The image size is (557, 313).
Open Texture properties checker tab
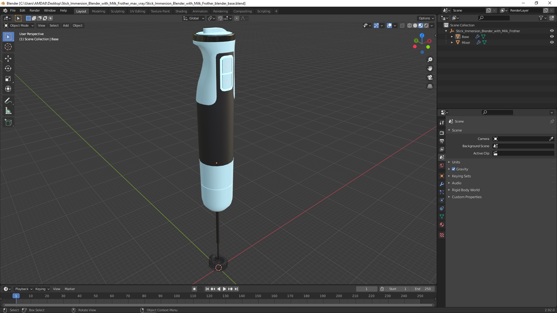pyautogui.click(x=442, y=235)
